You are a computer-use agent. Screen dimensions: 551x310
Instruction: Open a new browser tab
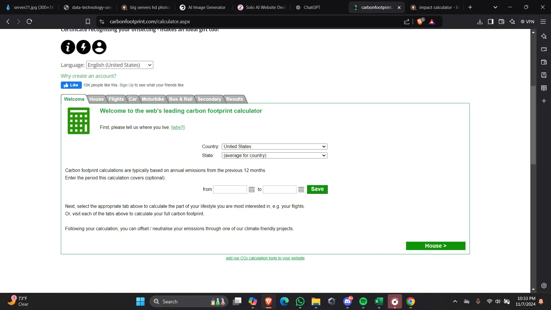(x=470, y=7)
